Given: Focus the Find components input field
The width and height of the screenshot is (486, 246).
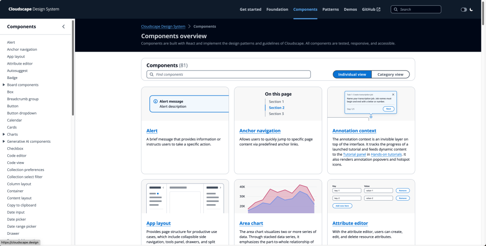Looking at the screenshot, I should click(x=229, y=75).
